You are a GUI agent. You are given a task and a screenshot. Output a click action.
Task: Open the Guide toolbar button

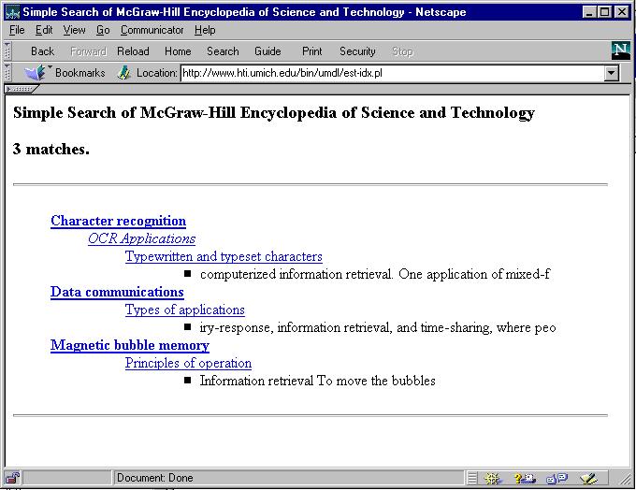pos(267,51)
